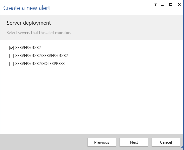Viewport: 184px width, 150px height.
Task: Minimize the Create a new alert dialog
Action: (x=162, y=5)
